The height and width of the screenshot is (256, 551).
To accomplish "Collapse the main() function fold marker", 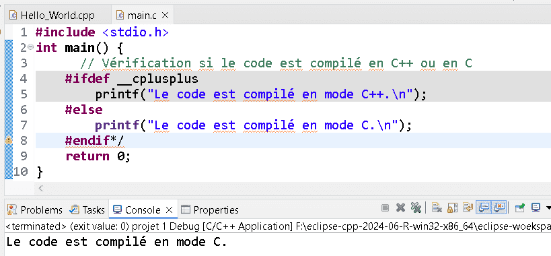I will click(x=30, y=46).
